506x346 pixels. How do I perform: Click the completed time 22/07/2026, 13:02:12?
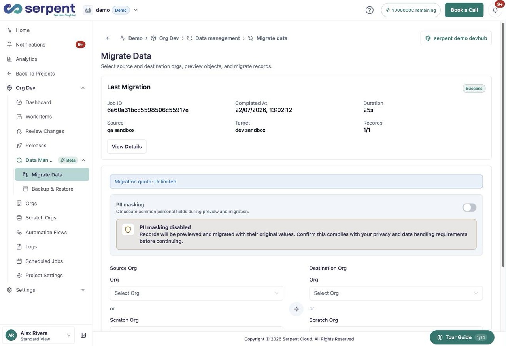264,110
